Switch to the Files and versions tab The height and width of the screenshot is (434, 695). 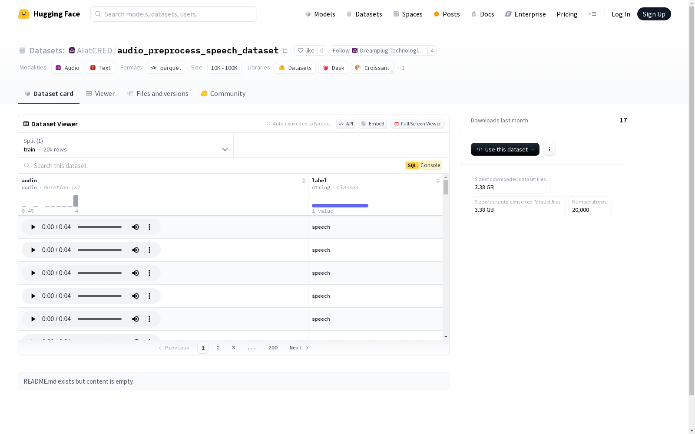[x=158, y=94]
